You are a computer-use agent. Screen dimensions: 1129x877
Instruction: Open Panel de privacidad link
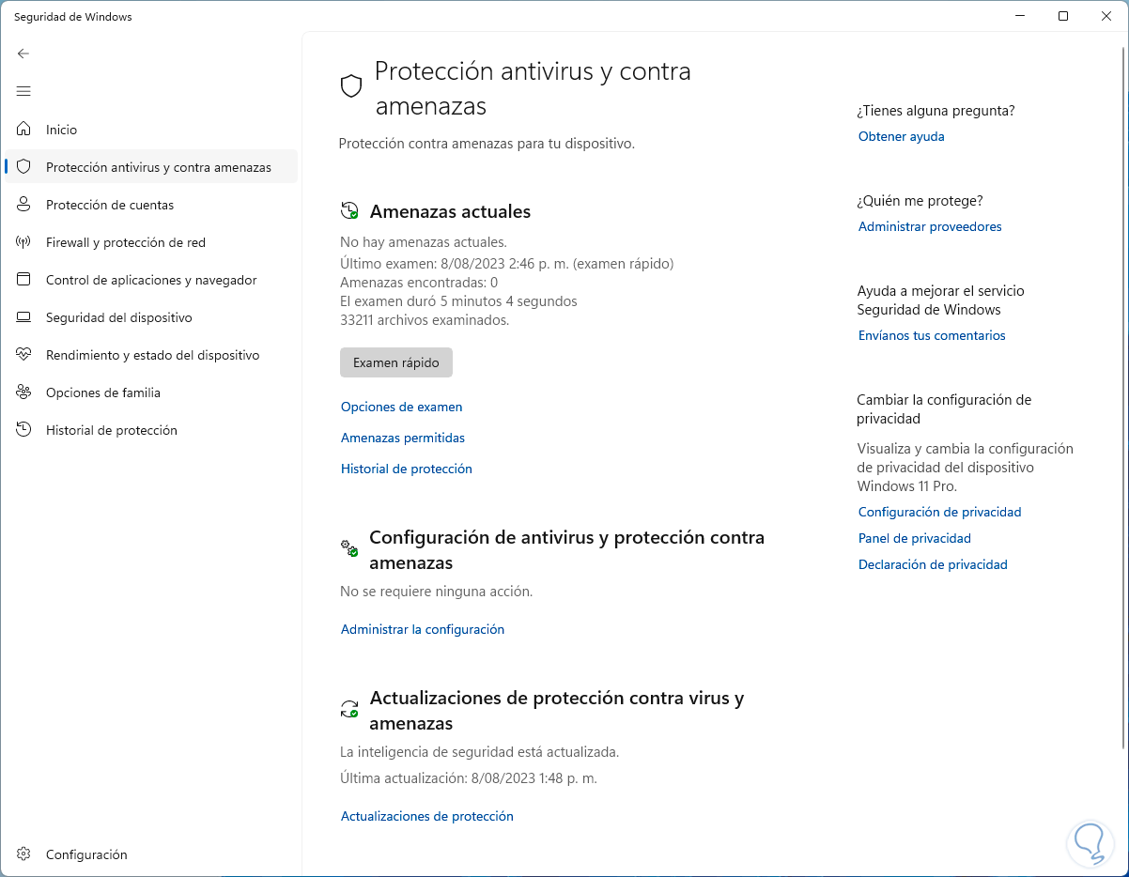[x=914, y=538]
